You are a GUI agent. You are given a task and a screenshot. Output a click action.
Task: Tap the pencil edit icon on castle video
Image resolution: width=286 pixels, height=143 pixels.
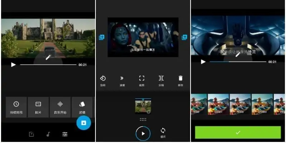(x=48, y=58)
